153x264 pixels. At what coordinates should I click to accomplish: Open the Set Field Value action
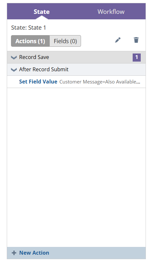(38, 82)
